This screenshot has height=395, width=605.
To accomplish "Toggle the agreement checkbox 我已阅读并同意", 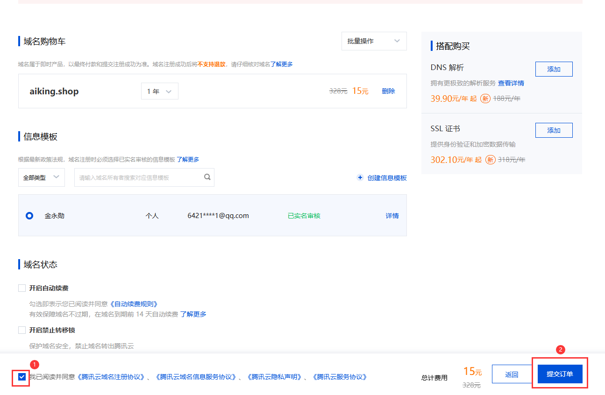I will click(22, 377).
